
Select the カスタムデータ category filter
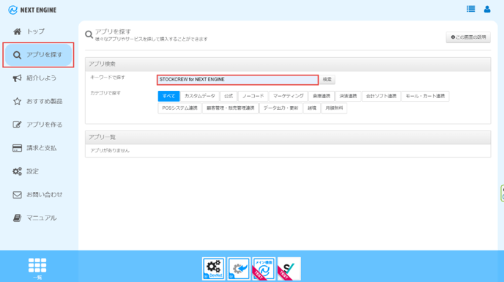click(199, 96)
